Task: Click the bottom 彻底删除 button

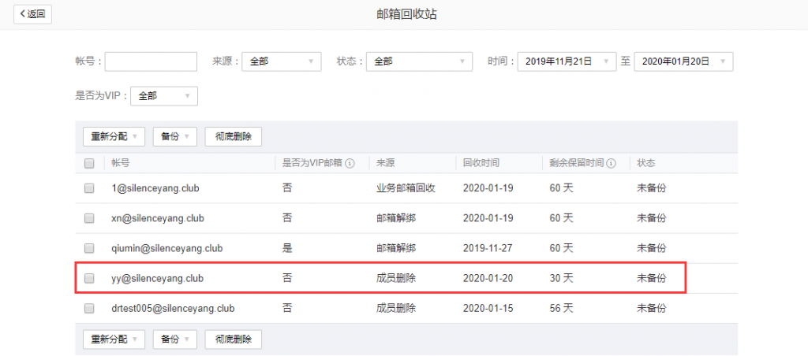Action: click(x=233, y=339)
